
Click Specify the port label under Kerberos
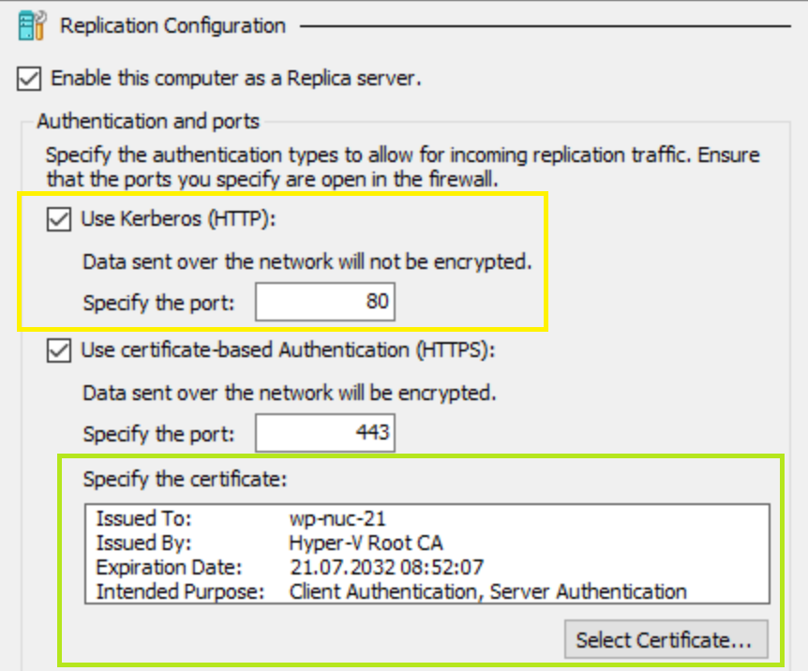pos(158,304)
